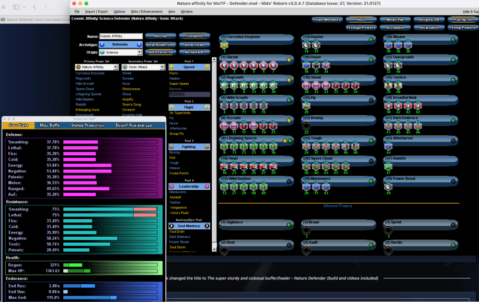Click the Brawl power icon
The height and width of the screenshot is (302, 479).
coord(307,229)
